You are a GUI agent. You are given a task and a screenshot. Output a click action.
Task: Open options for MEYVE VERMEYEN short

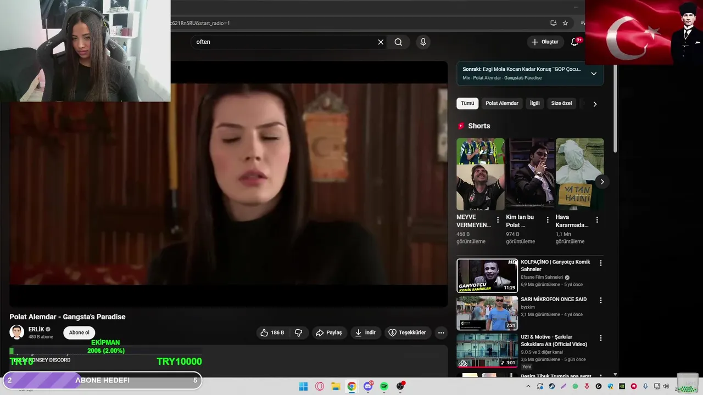coord(498,220)
